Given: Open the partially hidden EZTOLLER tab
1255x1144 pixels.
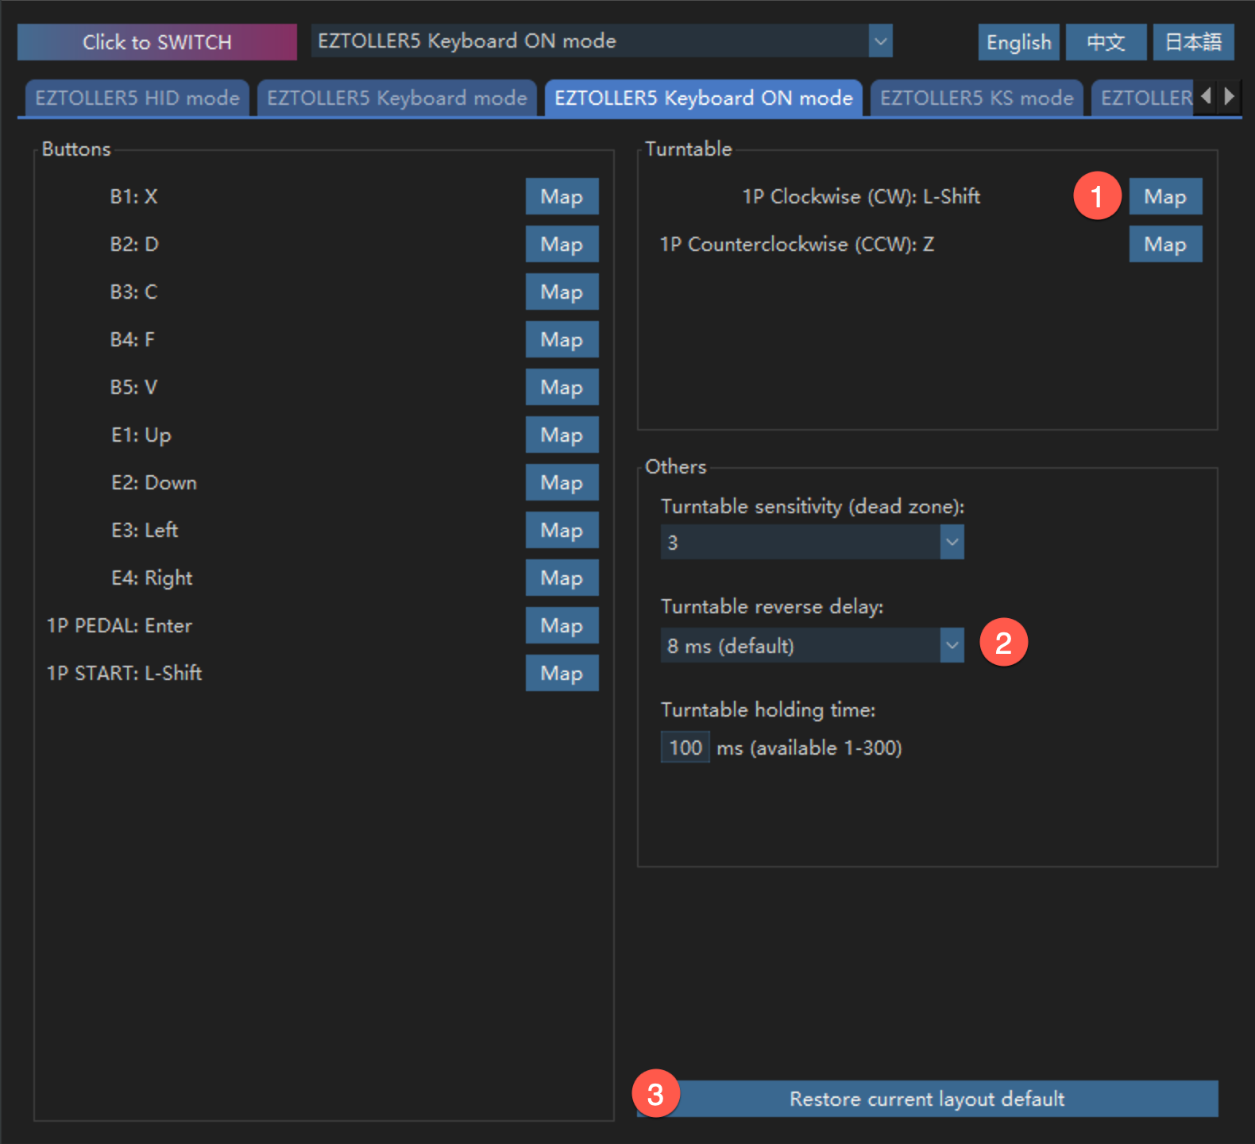Looking at the screenshot, I should [x=1144, y=99].
